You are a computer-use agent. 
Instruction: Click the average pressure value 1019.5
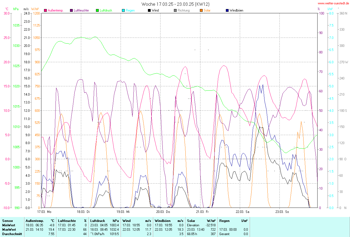pos(114,234)
